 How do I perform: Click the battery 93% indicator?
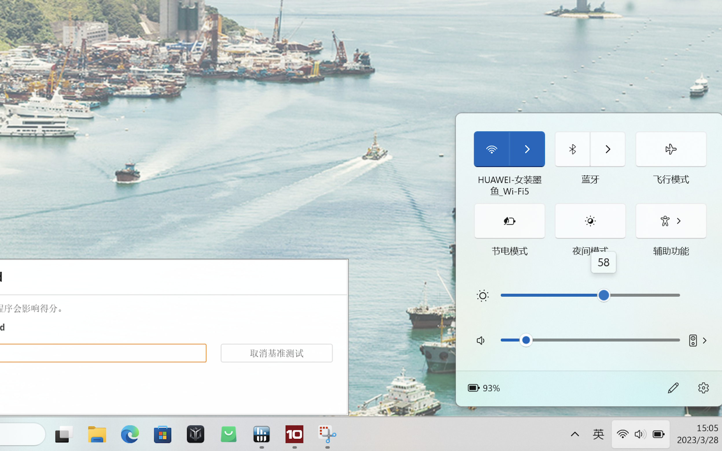pyautogui.click(x=483, y=388)
